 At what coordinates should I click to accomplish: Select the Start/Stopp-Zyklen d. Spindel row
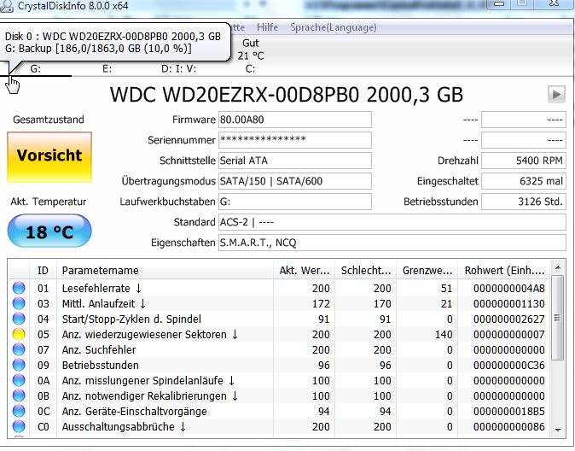131,319
